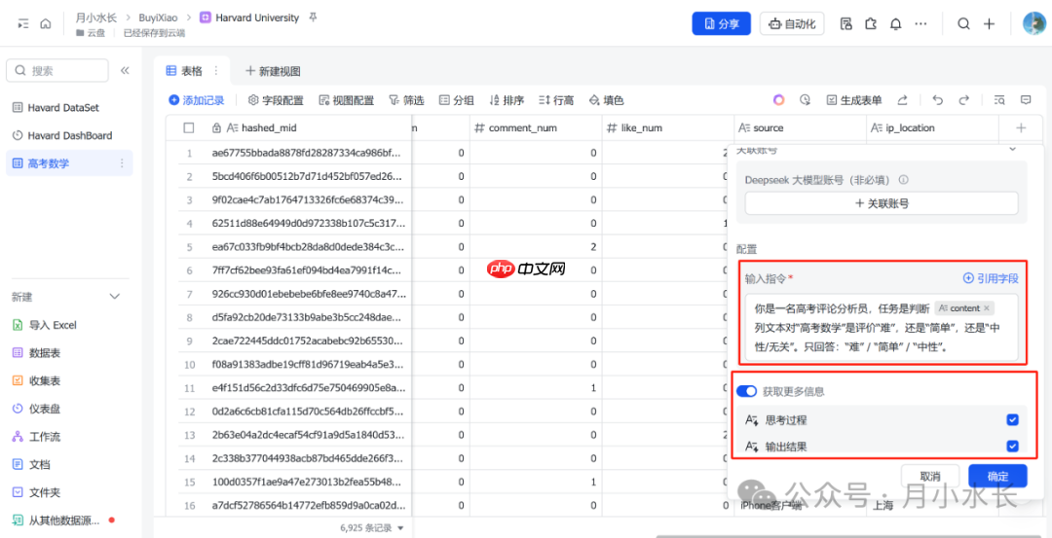Create a new 数据表
The height and width of the screenshot is (538, 1052).
[36, 352]
